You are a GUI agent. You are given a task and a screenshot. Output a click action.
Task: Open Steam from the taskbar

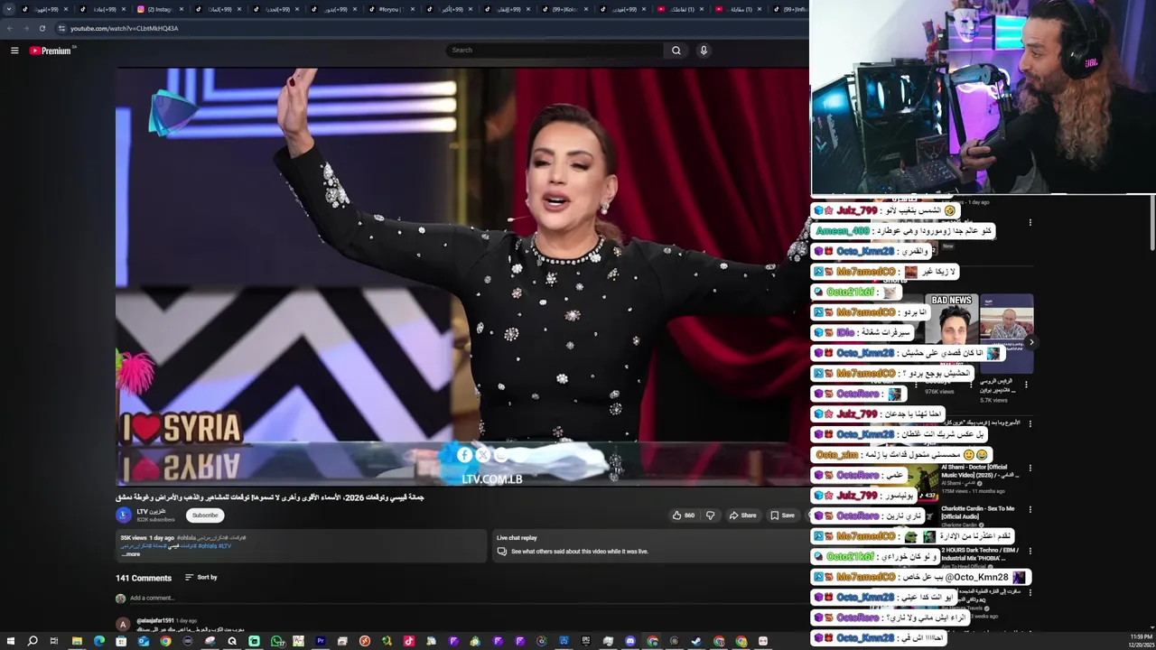tap(695, 641)
